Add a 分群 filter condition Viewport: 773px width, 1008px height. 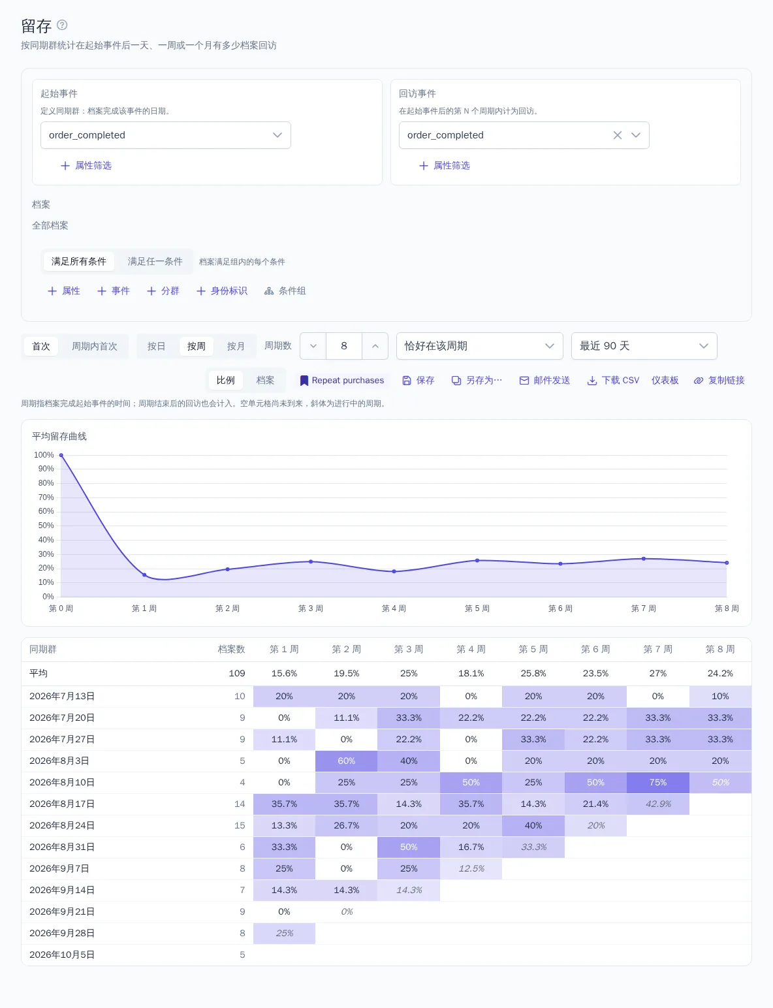163,291
